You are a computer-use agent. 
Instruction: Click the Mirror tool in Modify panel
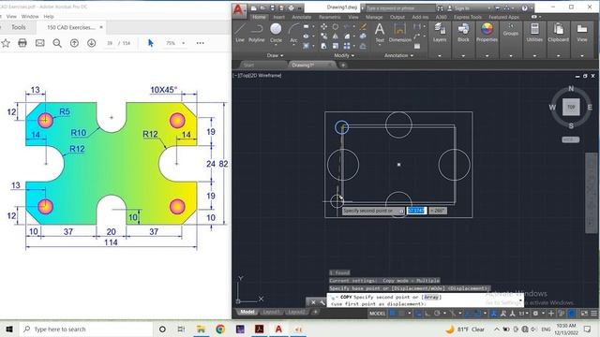(336, 37)
